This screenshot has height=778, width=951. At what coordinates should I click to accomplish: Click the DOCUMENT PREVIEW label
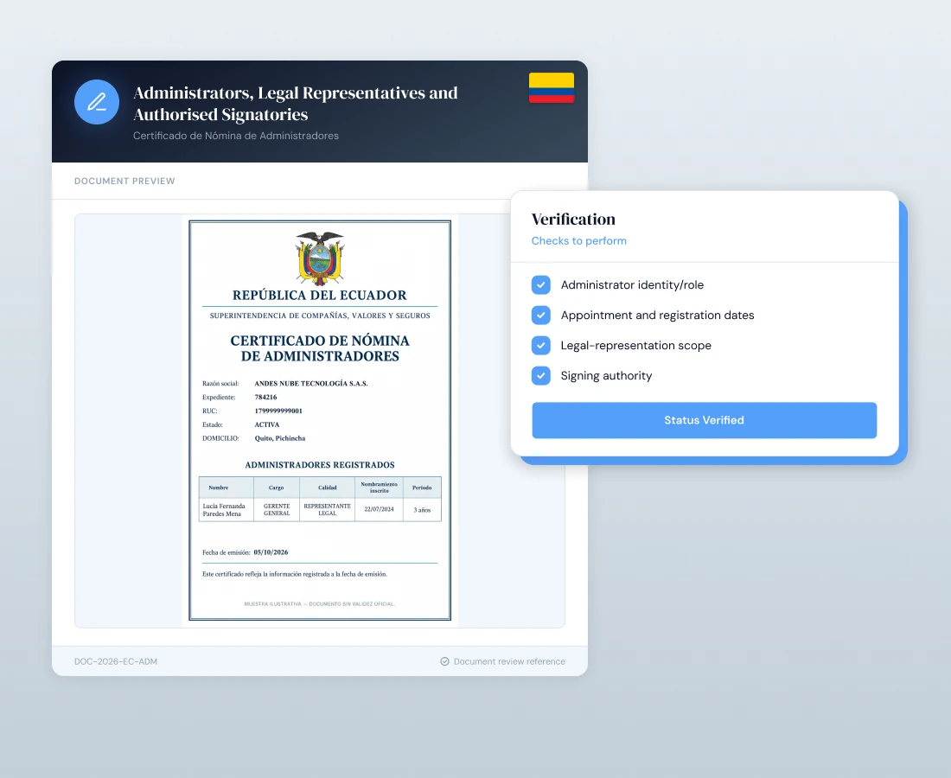click(124, 182)
